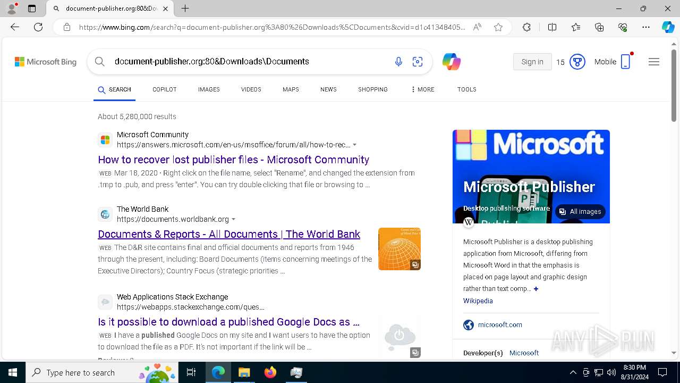Open Copilot sidebar in Edge

(668, 27)
